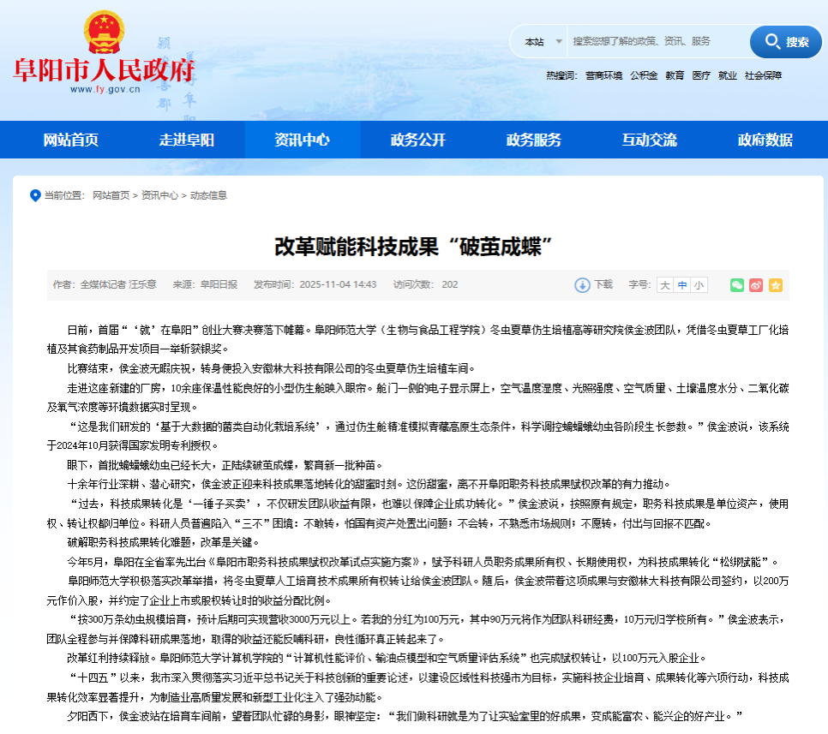Share to QQ Zone star icon
The height and width of the screenshot is (734, 828).
click(x=775, y=285)
